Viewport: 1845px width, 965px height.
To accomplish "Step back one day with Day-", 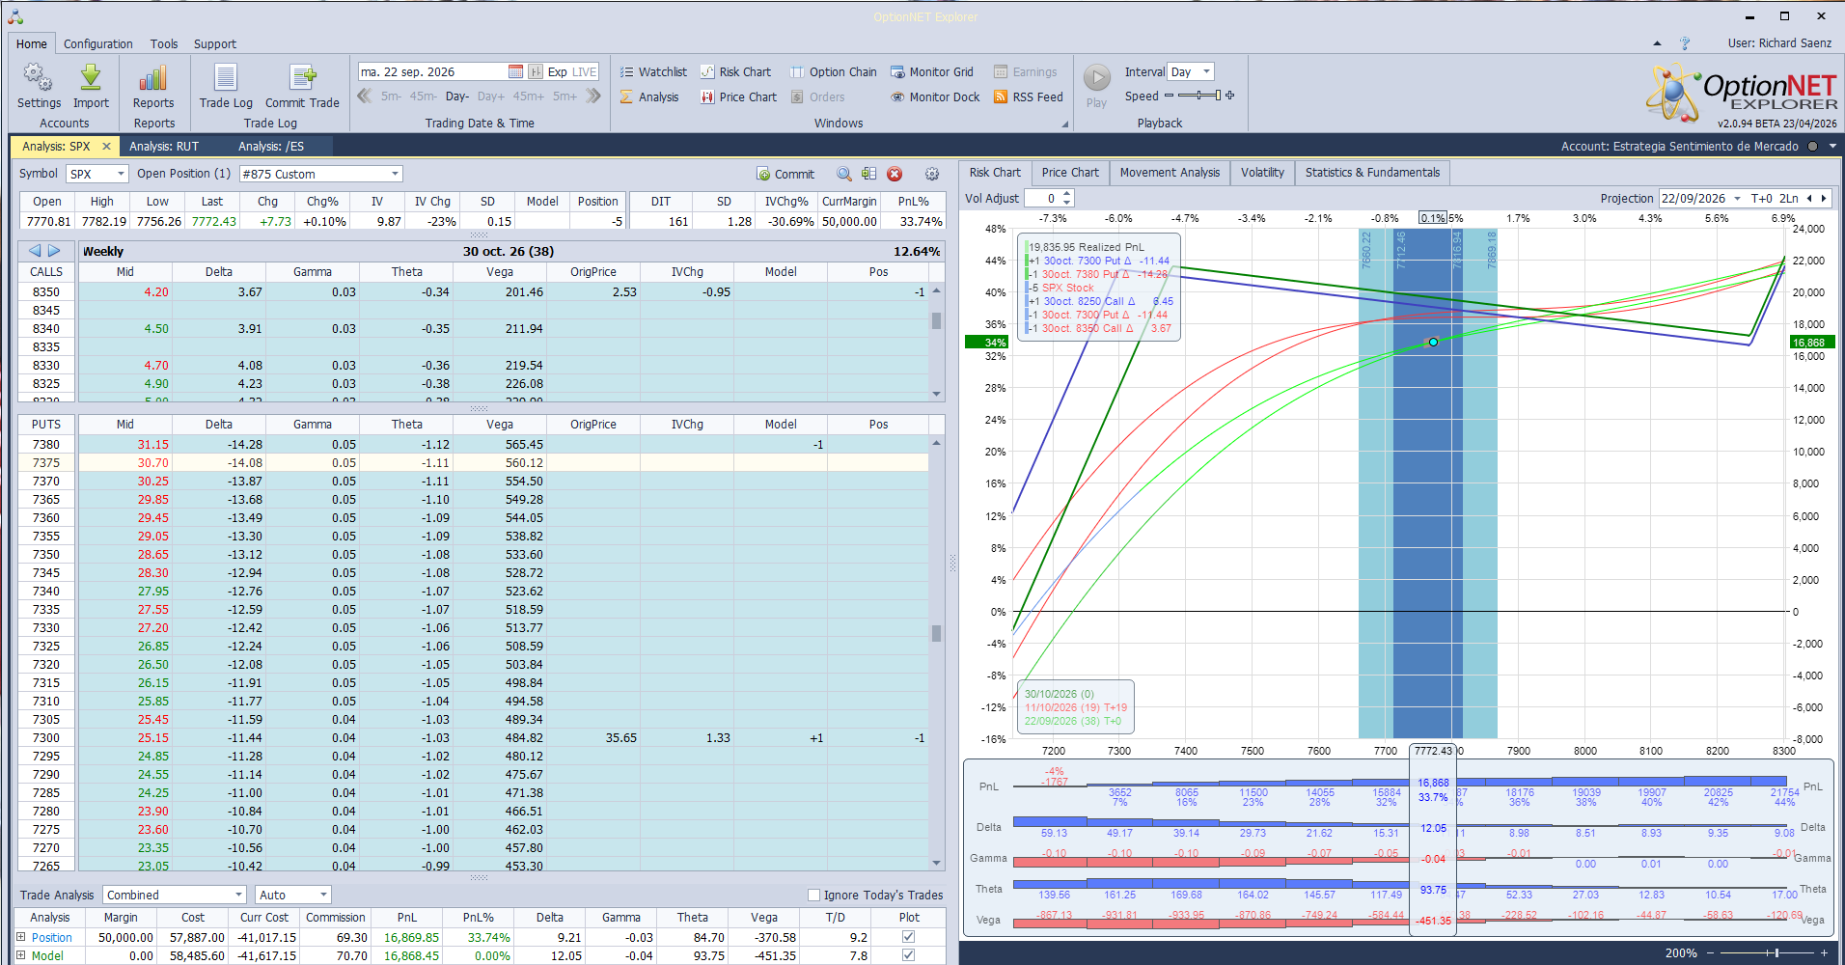I will click(x=457, y=96).
